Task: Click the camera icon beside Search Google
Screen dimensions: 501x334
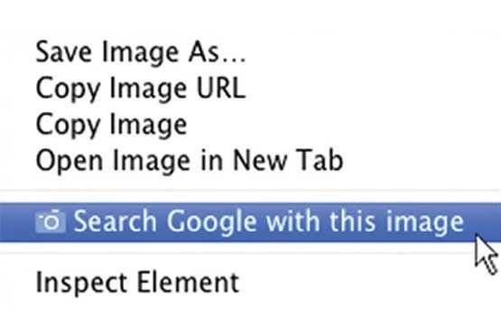Action: point(51,221)
